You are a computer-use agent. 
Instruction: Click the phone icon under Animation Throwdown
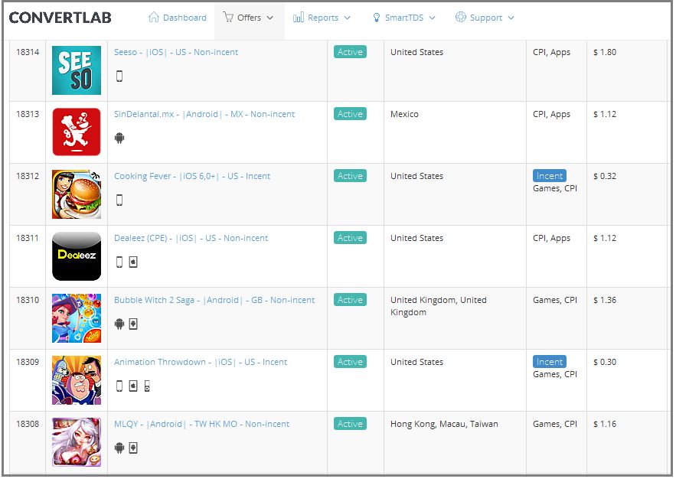(119, 386)
